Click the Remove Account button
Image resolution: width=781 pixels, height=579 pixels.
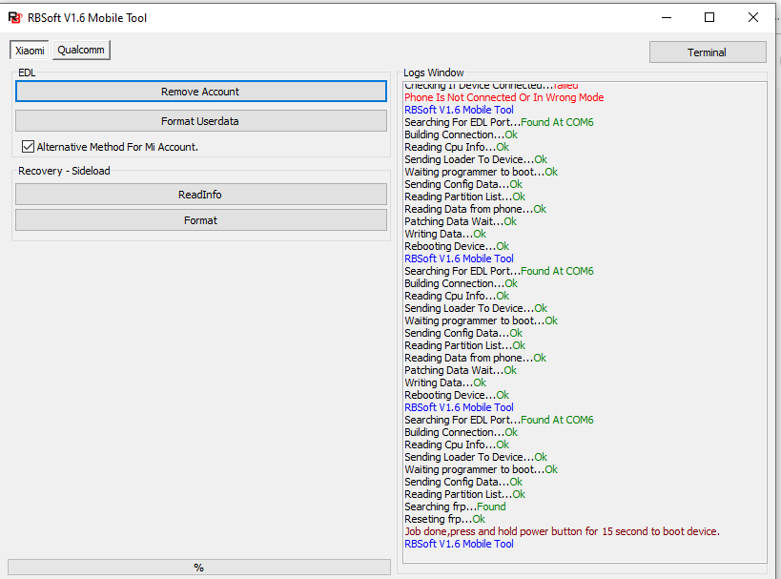click(200, 92)
